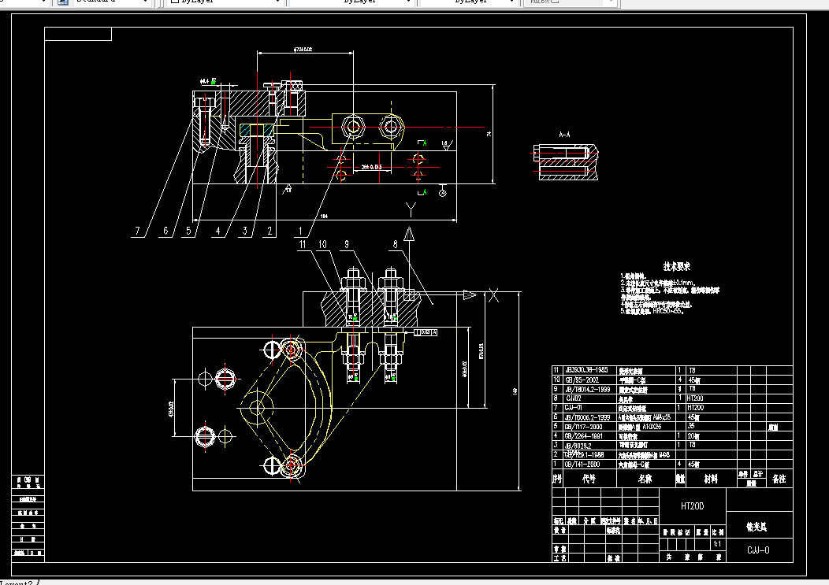Select the CJJ-0 drawing number
Screen dimensions: 829x585
[x=758, y=550]
